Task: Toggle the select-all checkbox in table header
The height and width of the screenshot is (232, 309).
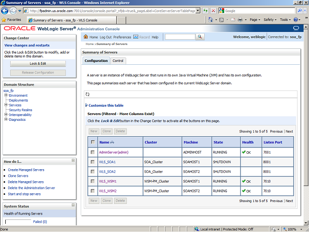Action: point(92,142)
